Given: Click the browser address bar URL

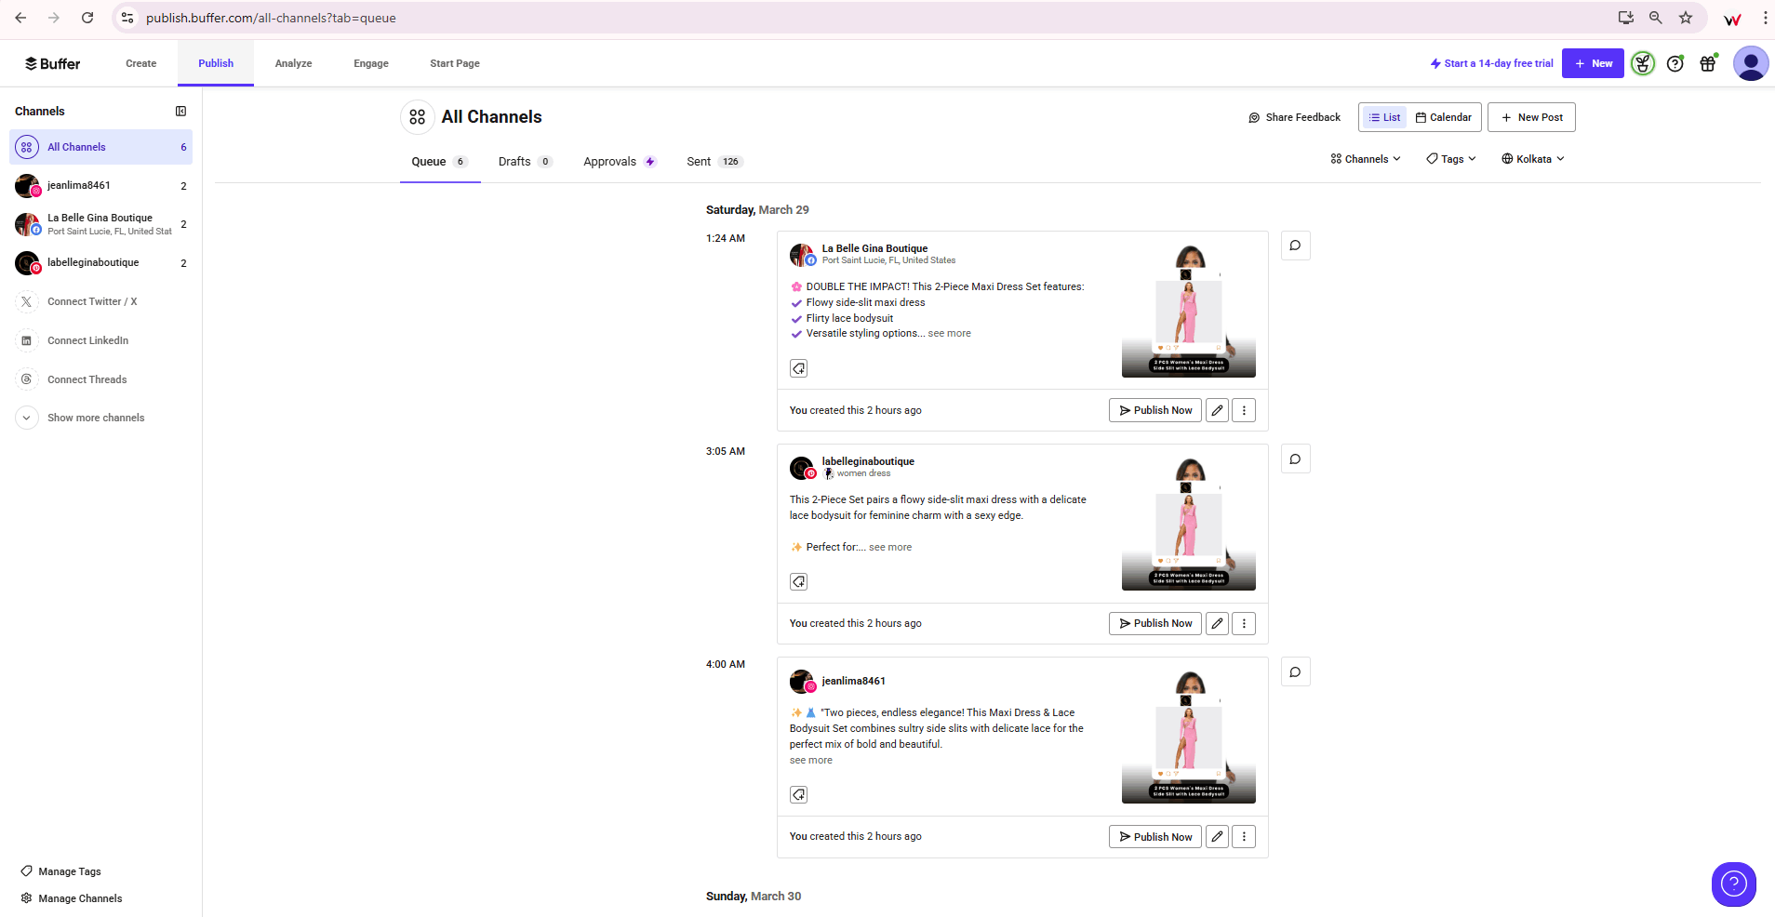Looking at the screenshot, I should (271, 18).
